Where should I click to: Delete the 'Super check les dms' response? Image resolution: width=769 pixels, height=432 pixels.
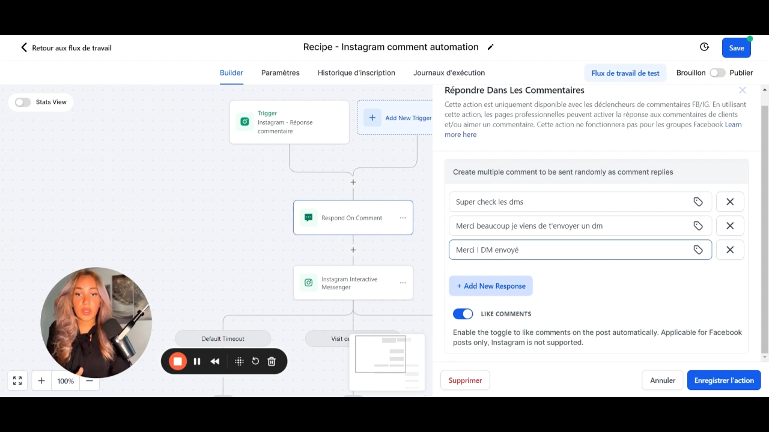pyautogui.click(x=730, y=202)
